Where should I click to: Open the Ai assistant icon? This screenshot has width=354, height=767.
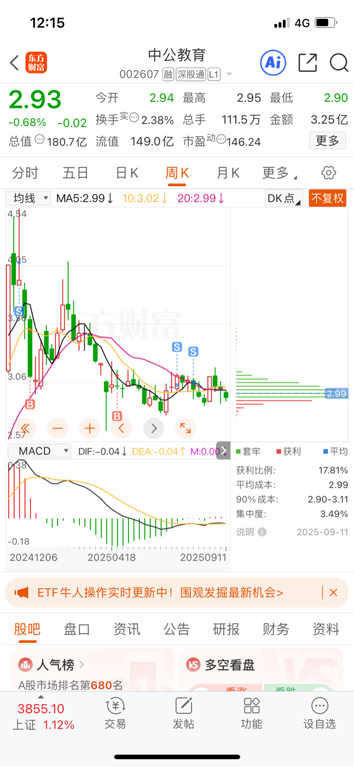click(x=273, y=63)
